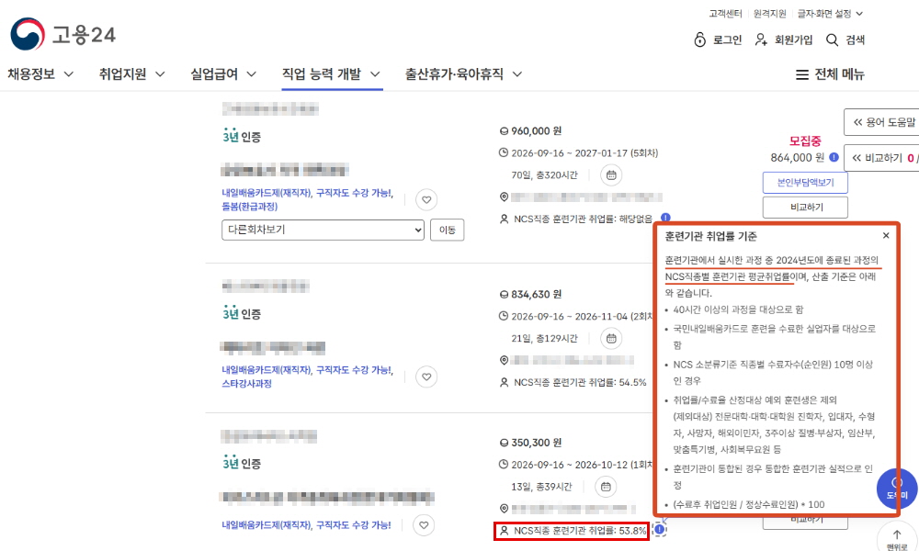Screen dimensions: 919x551
Task: Click the 고용24 logo
Action: (62, 35)
